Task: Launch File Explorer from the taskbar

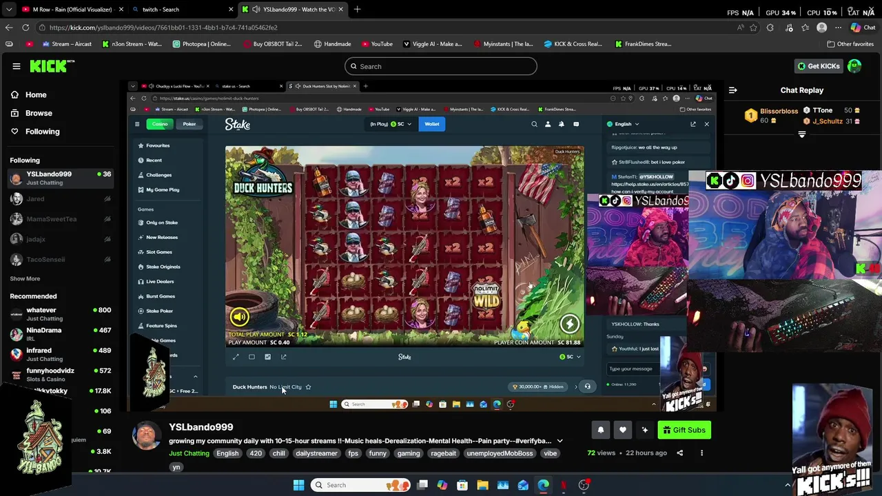Action: [482, 485]
